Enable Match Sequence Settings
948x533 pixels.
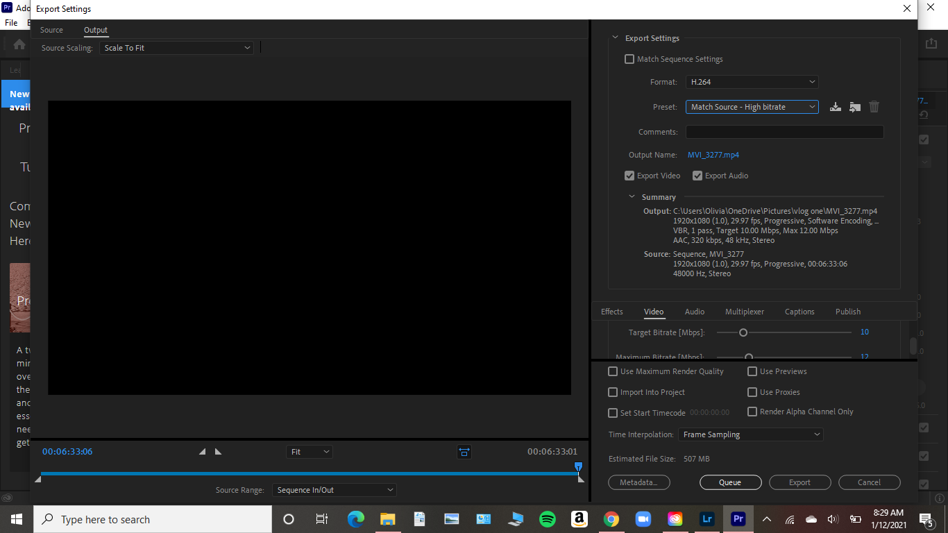629,59
